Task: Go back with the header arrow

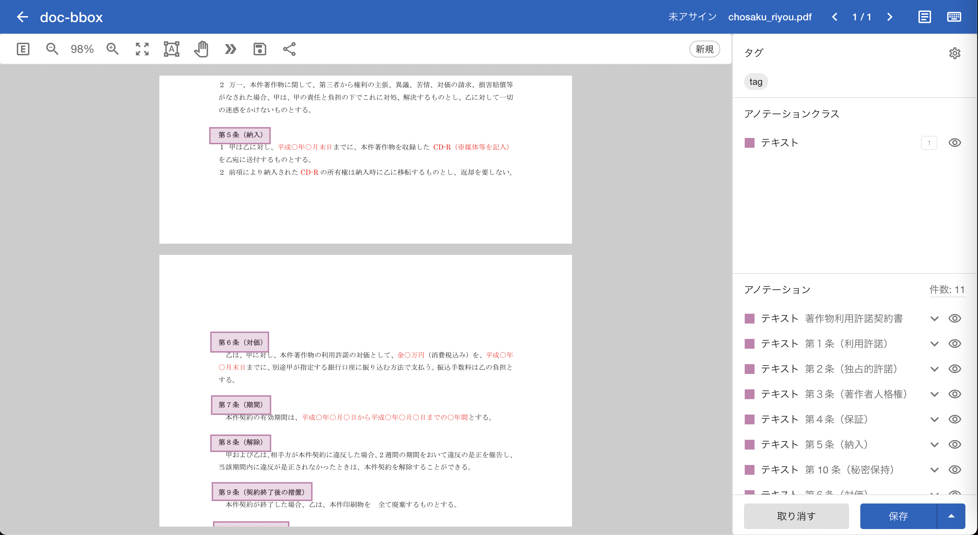Action: pos(22,17)
